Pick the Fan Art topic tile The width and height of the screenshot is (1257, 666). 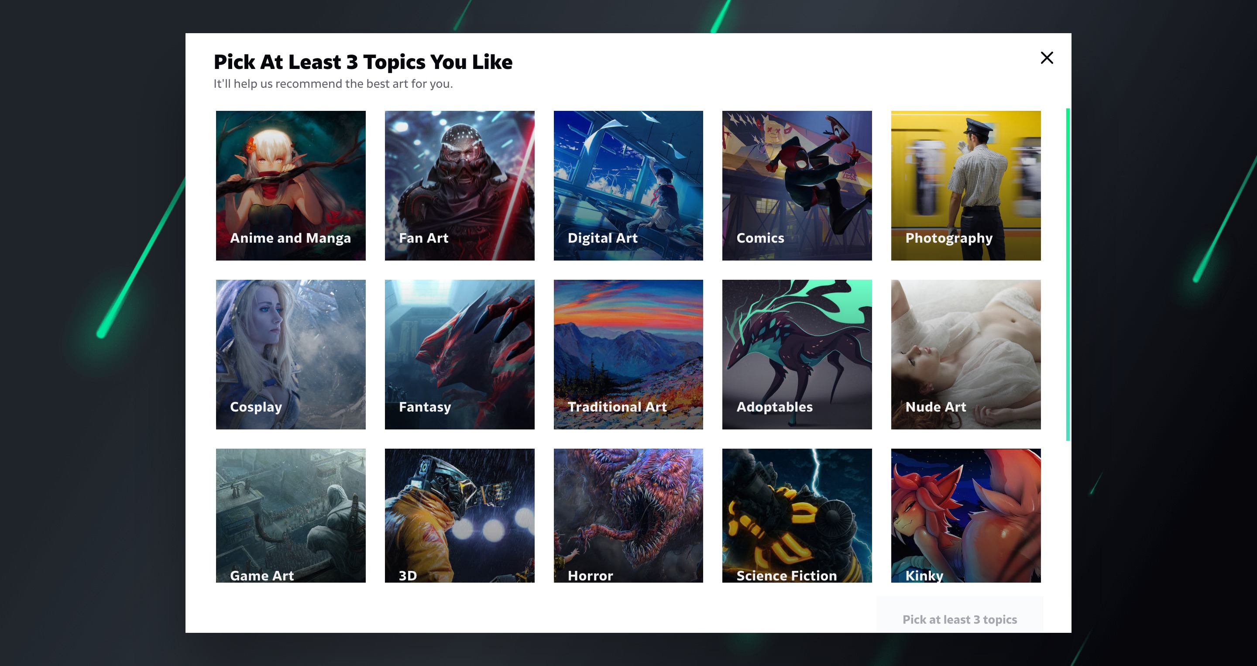[459, 185]
